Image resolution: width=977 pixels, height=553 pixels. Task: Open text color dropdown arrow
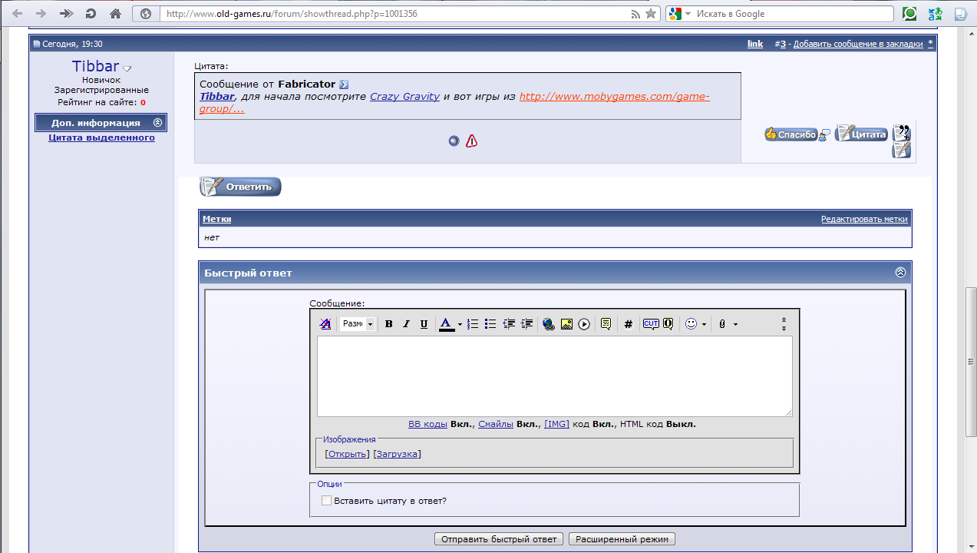(x=460, y=325)
